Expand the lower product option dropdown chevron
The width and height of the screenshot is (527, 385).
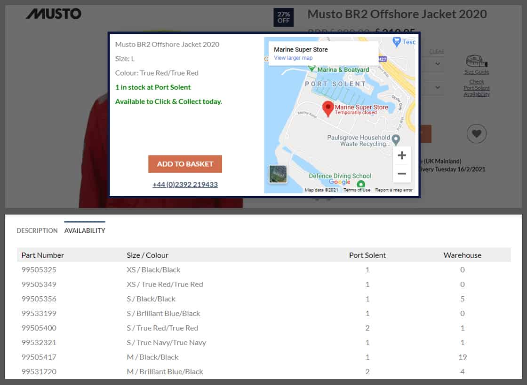pyautogui.click(x=437, y=87)
